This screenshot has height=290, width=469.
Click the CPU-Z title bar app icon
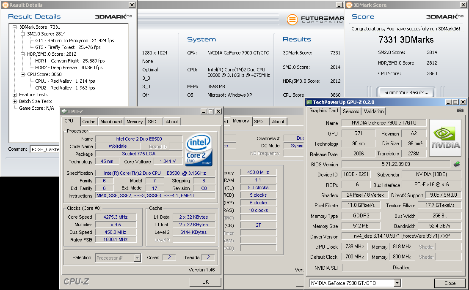pyautogui.click(x=64, y=111)
